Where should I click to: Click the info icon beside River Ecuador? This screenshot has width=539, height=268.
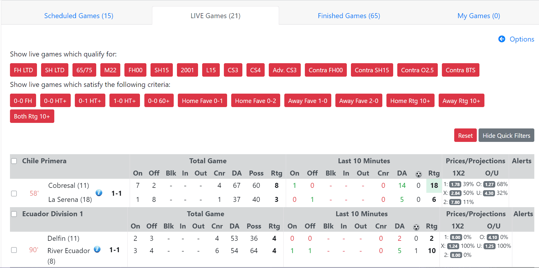coord(97,250)
